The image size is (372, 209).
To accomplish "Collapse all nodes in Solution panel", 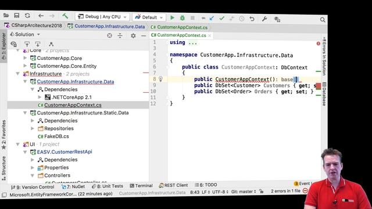I will 120,35.
